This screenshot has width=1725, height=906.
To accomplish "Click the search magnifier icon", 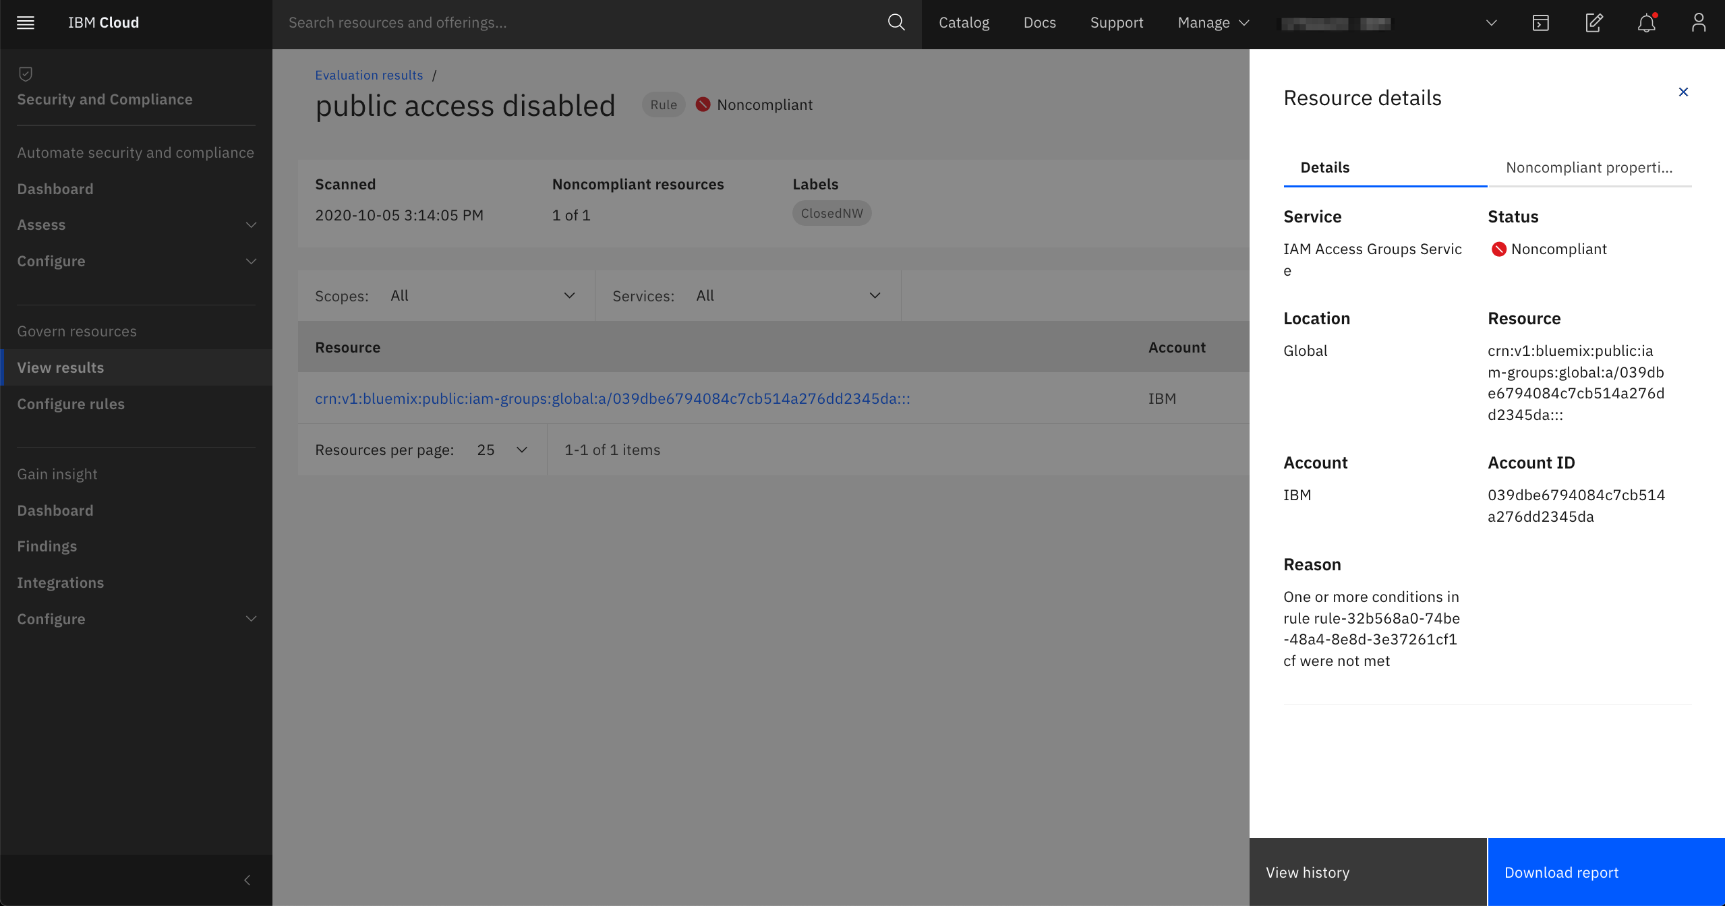I will tap(896, 23).
